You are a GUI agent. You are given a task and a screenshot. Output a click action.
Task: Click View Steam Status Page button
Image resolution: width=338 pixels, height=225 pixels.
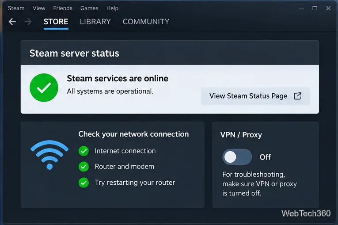point(255,96)
